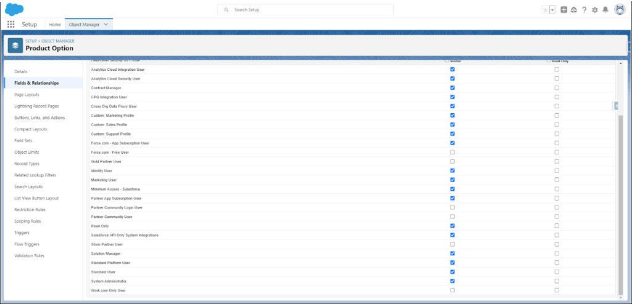The image size is (632, 304).
Task: Click the side panel collapse arrow handle
Action: point(616,106)
